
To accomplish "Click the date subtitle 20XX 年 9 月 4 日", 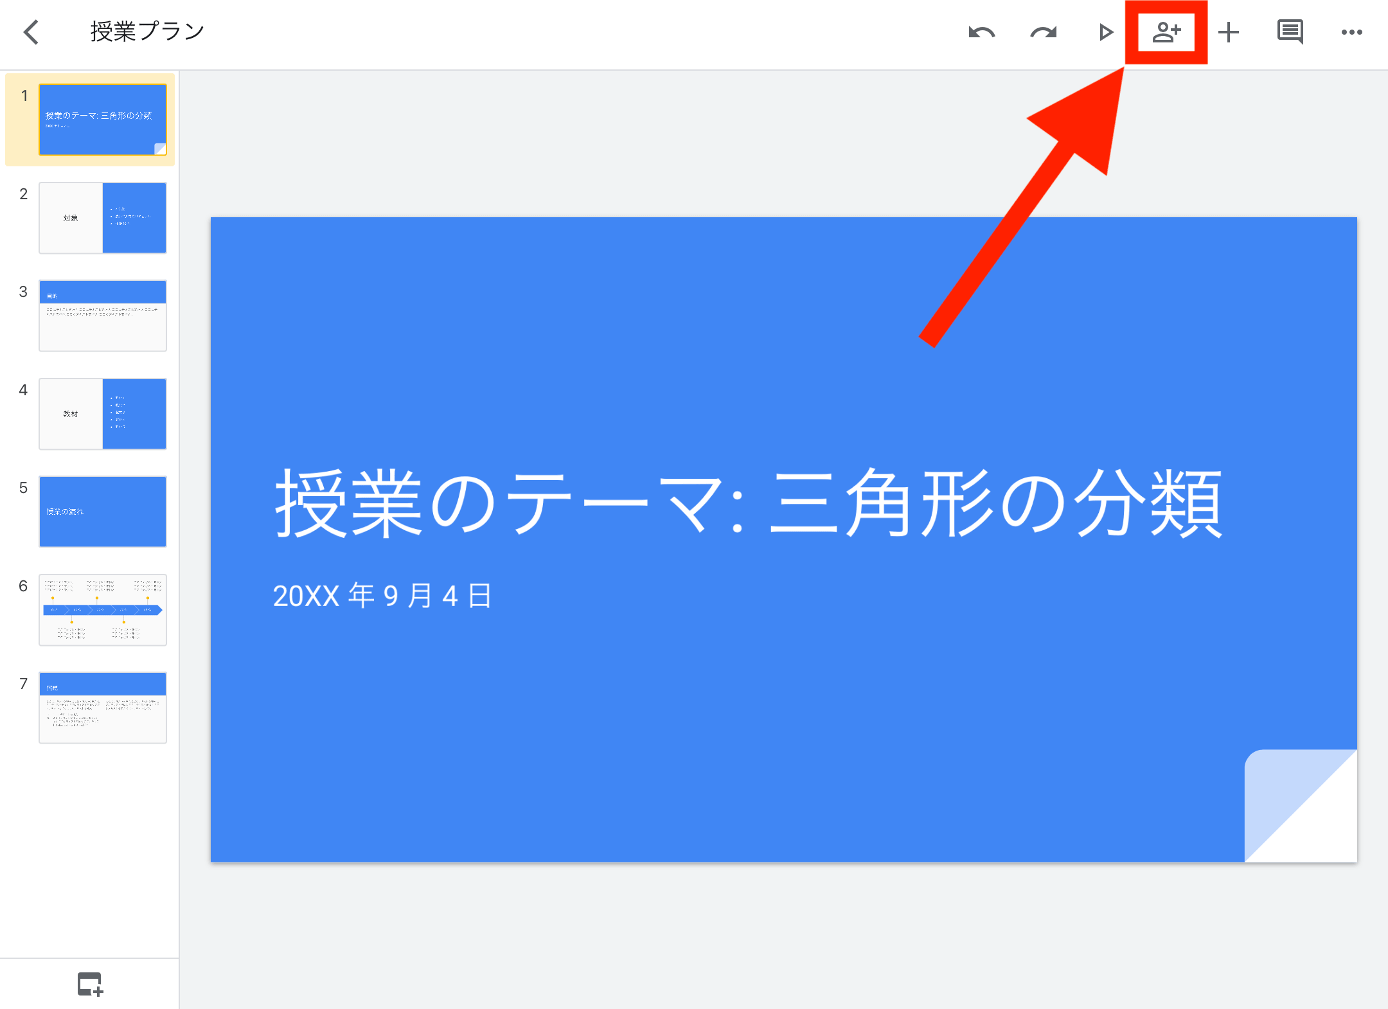I will pos(382,596).
